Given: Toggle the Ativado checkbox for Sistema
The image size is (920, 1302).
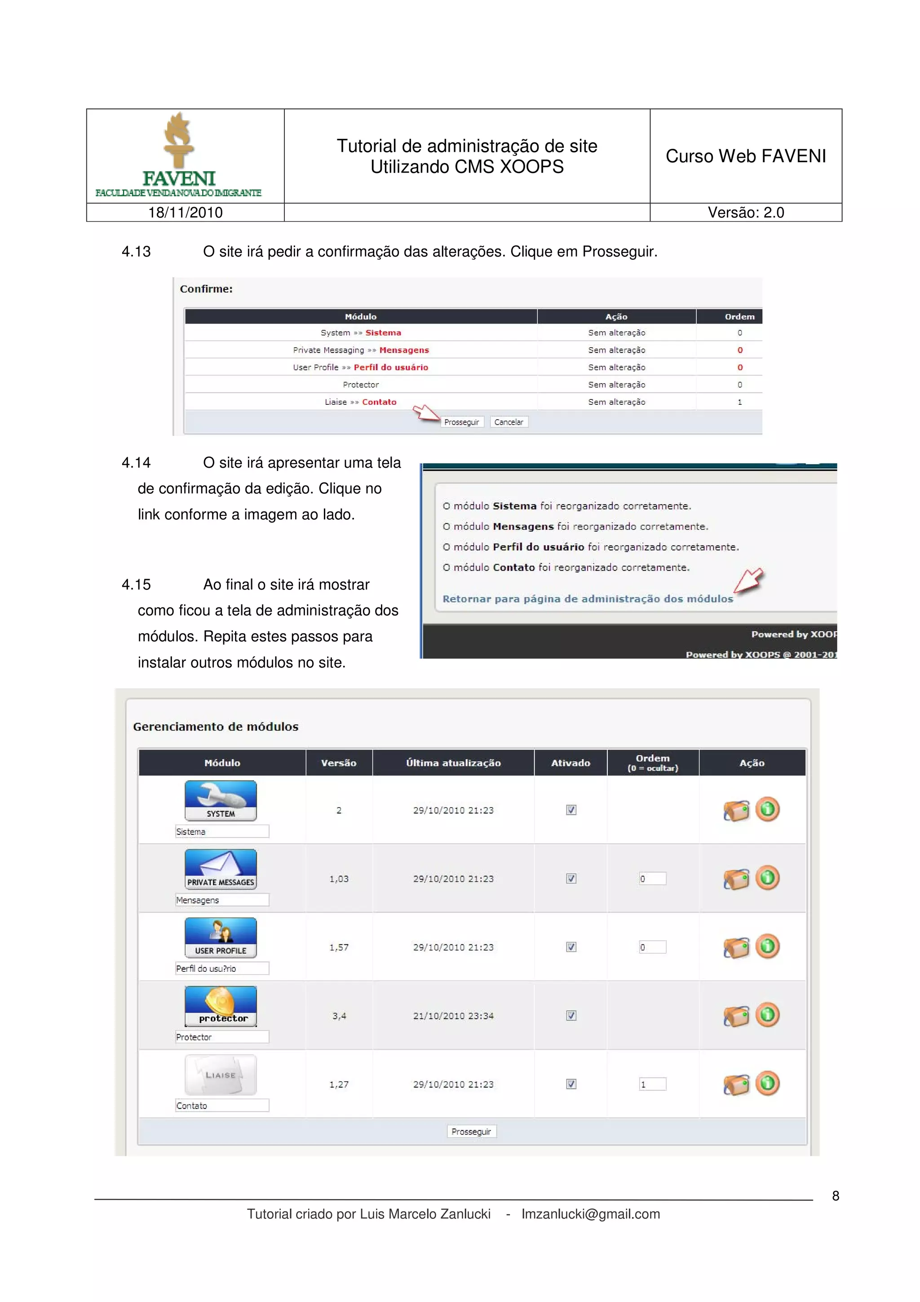Looking at the screenshot, I should 571,810.
